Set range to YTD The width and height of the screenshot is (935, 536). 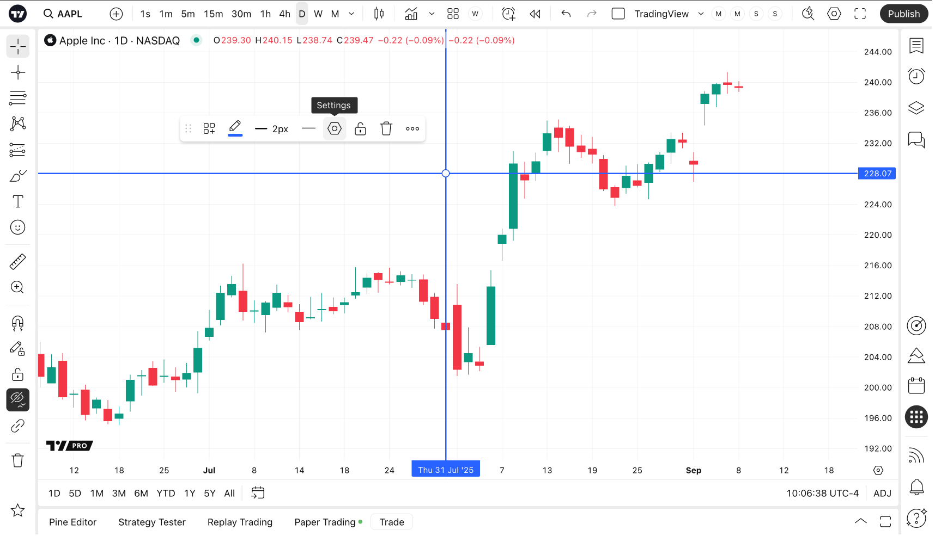(166, 494)
